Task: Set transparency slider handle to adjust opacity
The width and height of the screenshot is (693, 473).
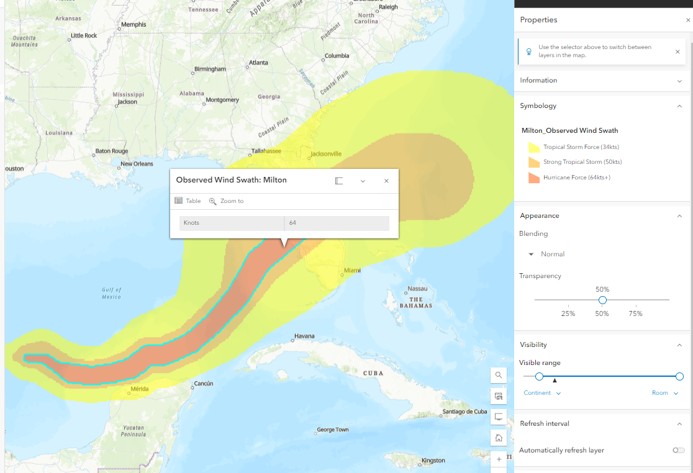Action: 602,300
